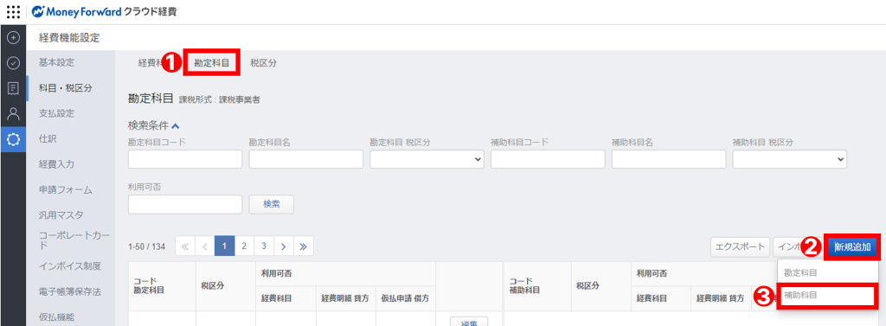Viewport: 886px width, 326px height.
Task: Focus the 補助科目コード input field
Action: [x=548, y=160]
